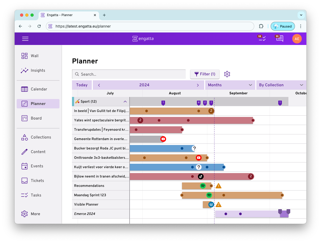Click the AE profile avatar
This screenshot has width=321, height=243.
click(x=297, y=38)
